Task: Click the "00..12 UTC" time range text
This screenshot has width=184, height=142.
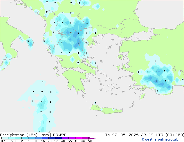Action: (152, 135)
